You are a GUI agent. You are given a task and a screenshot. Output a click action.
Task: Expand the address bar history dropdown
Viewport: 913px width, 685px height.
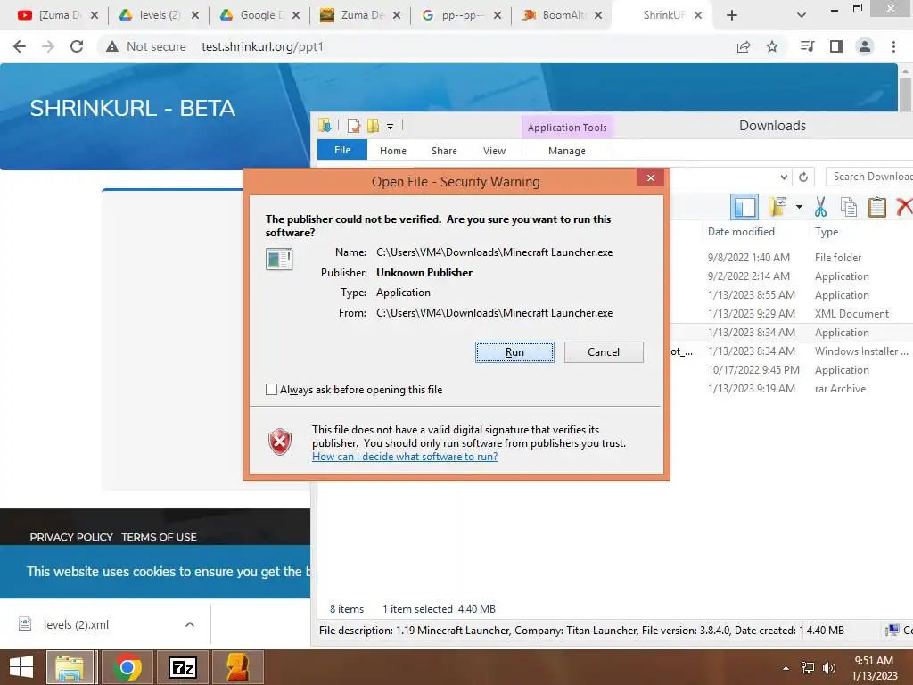point(784,177)
